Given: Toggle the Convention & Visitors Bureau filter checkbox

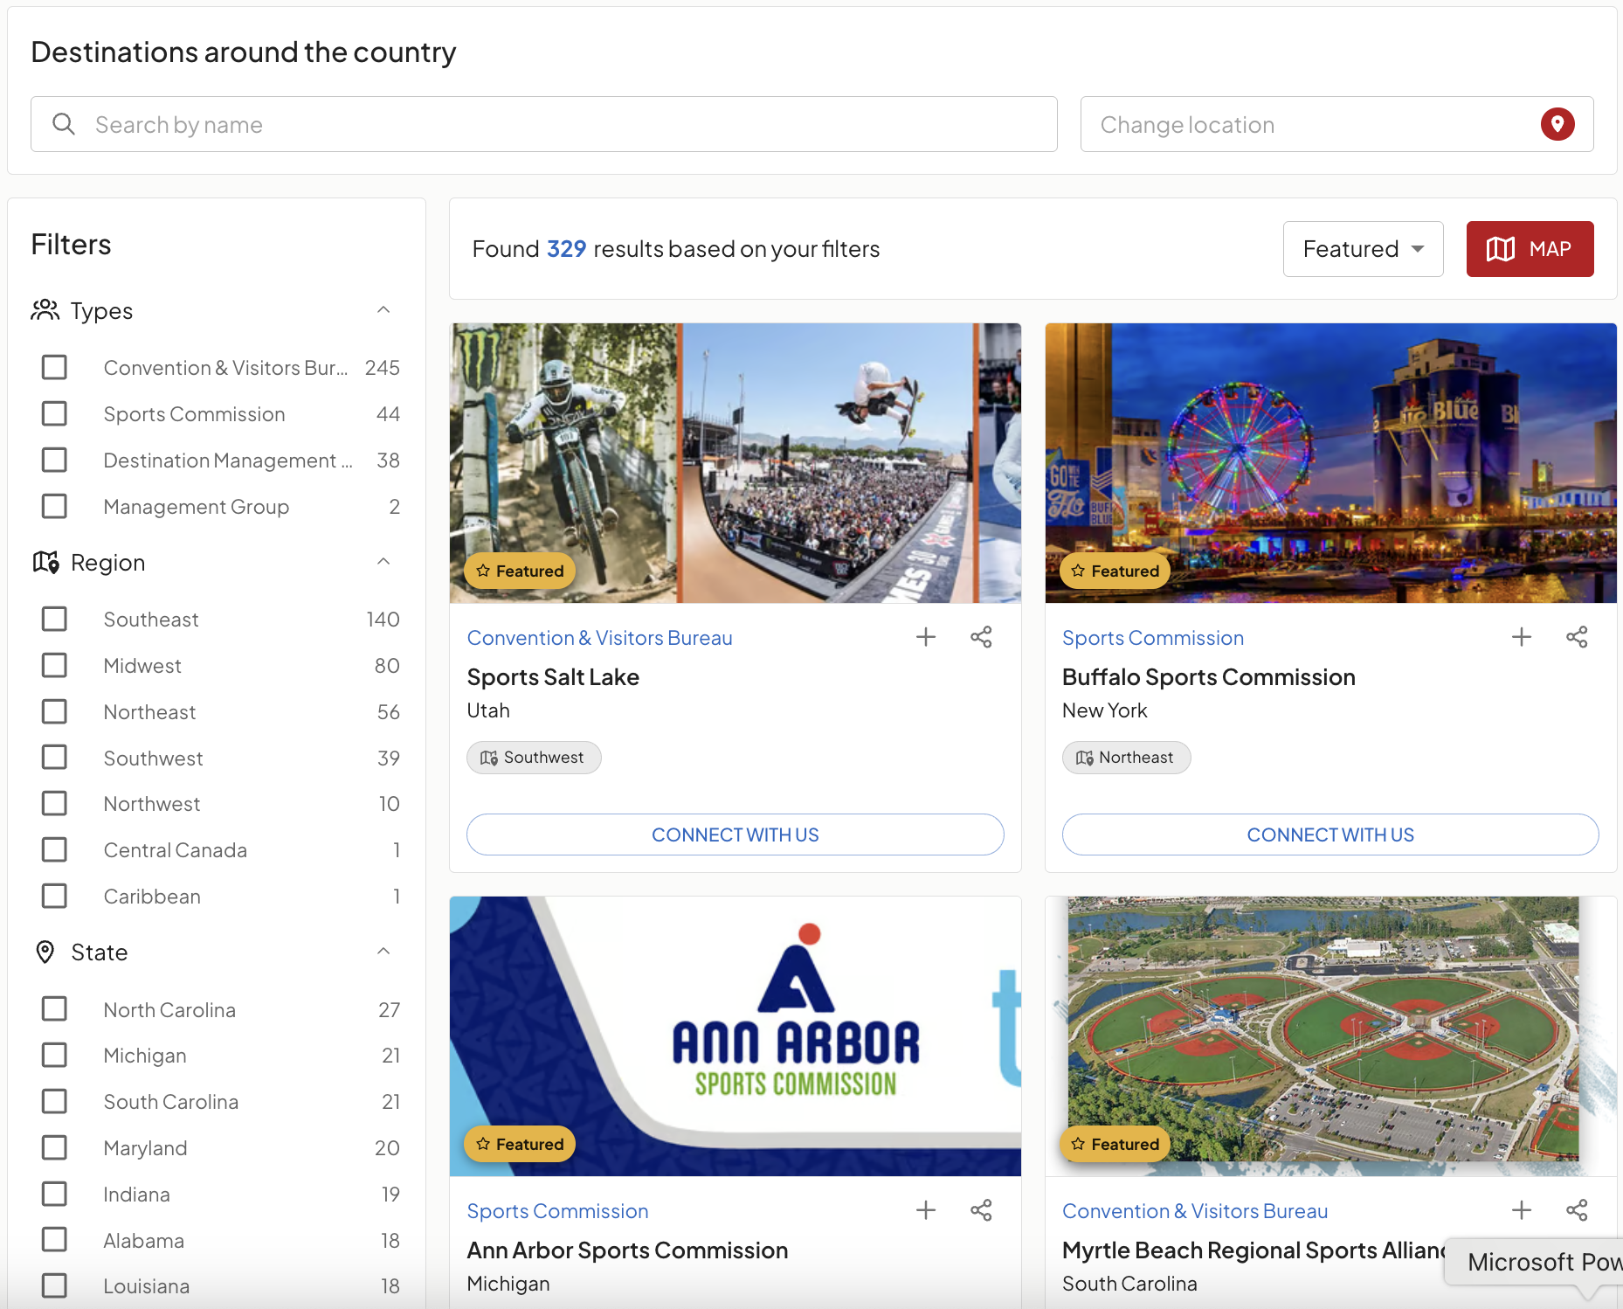Looking at the screenshot, I should [x=54, y=367].
